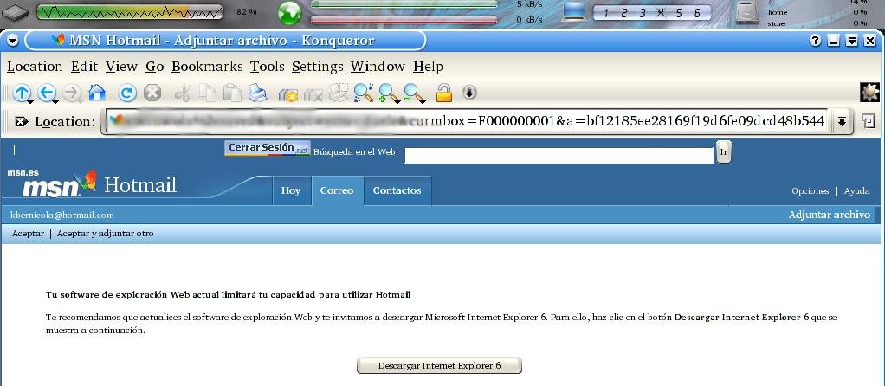Reload the page with the Reload icon
The width and height of the screenshot is (885, 386).
point(127,93)
